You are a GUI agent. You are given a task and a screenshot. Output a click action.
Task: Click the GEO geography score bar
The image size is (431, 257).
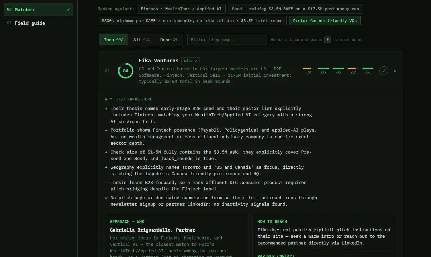point(338,70)
